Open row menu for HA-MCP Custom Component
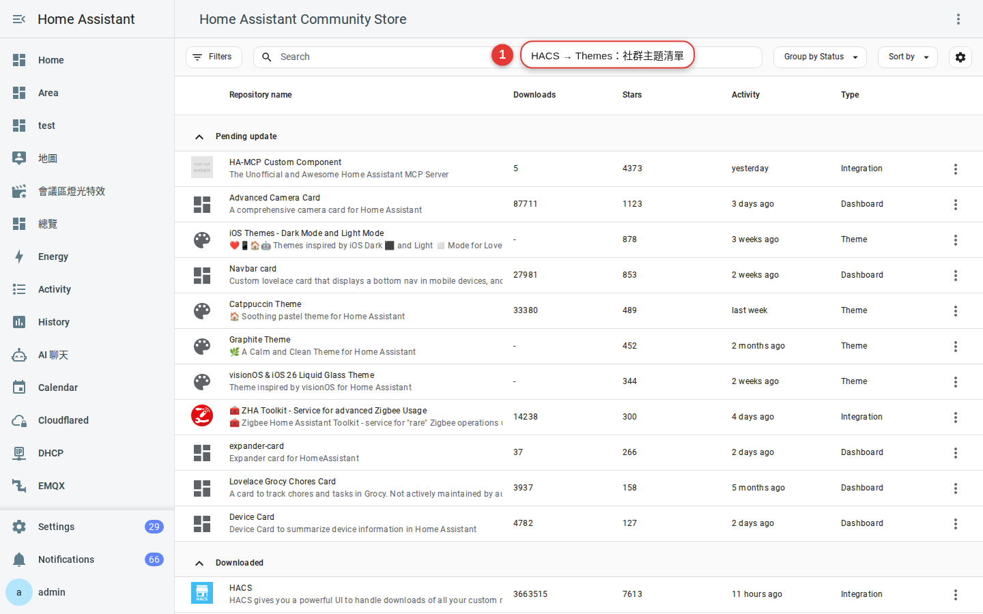 click(956, 169)
